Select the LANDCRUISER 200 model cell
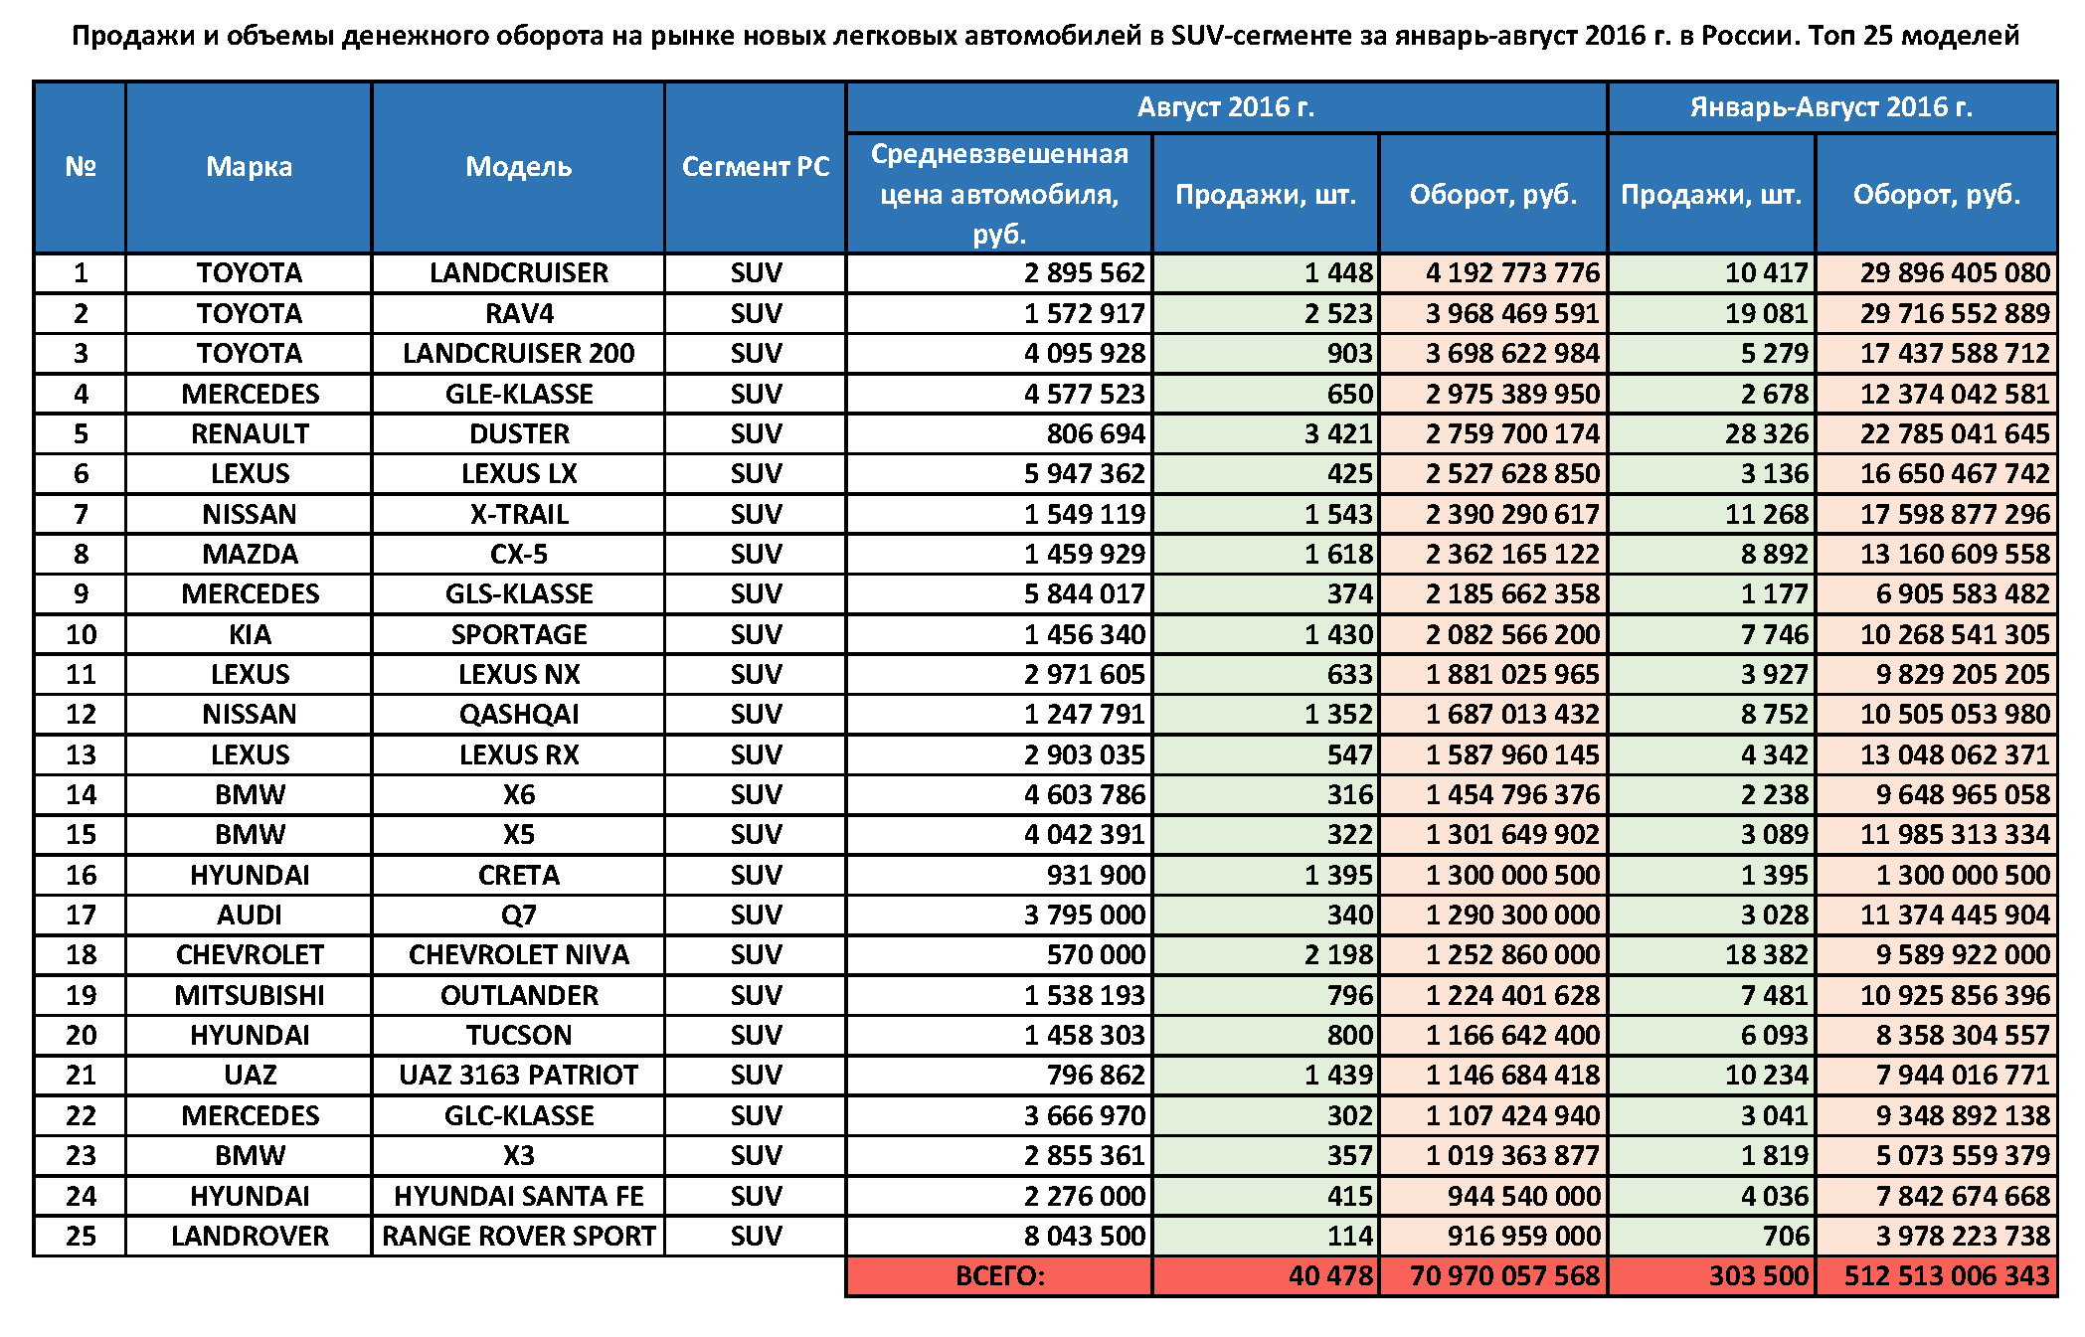The height and width of the screenshot is (1337, 2085). pyautogui.click(x=518, y=354)
